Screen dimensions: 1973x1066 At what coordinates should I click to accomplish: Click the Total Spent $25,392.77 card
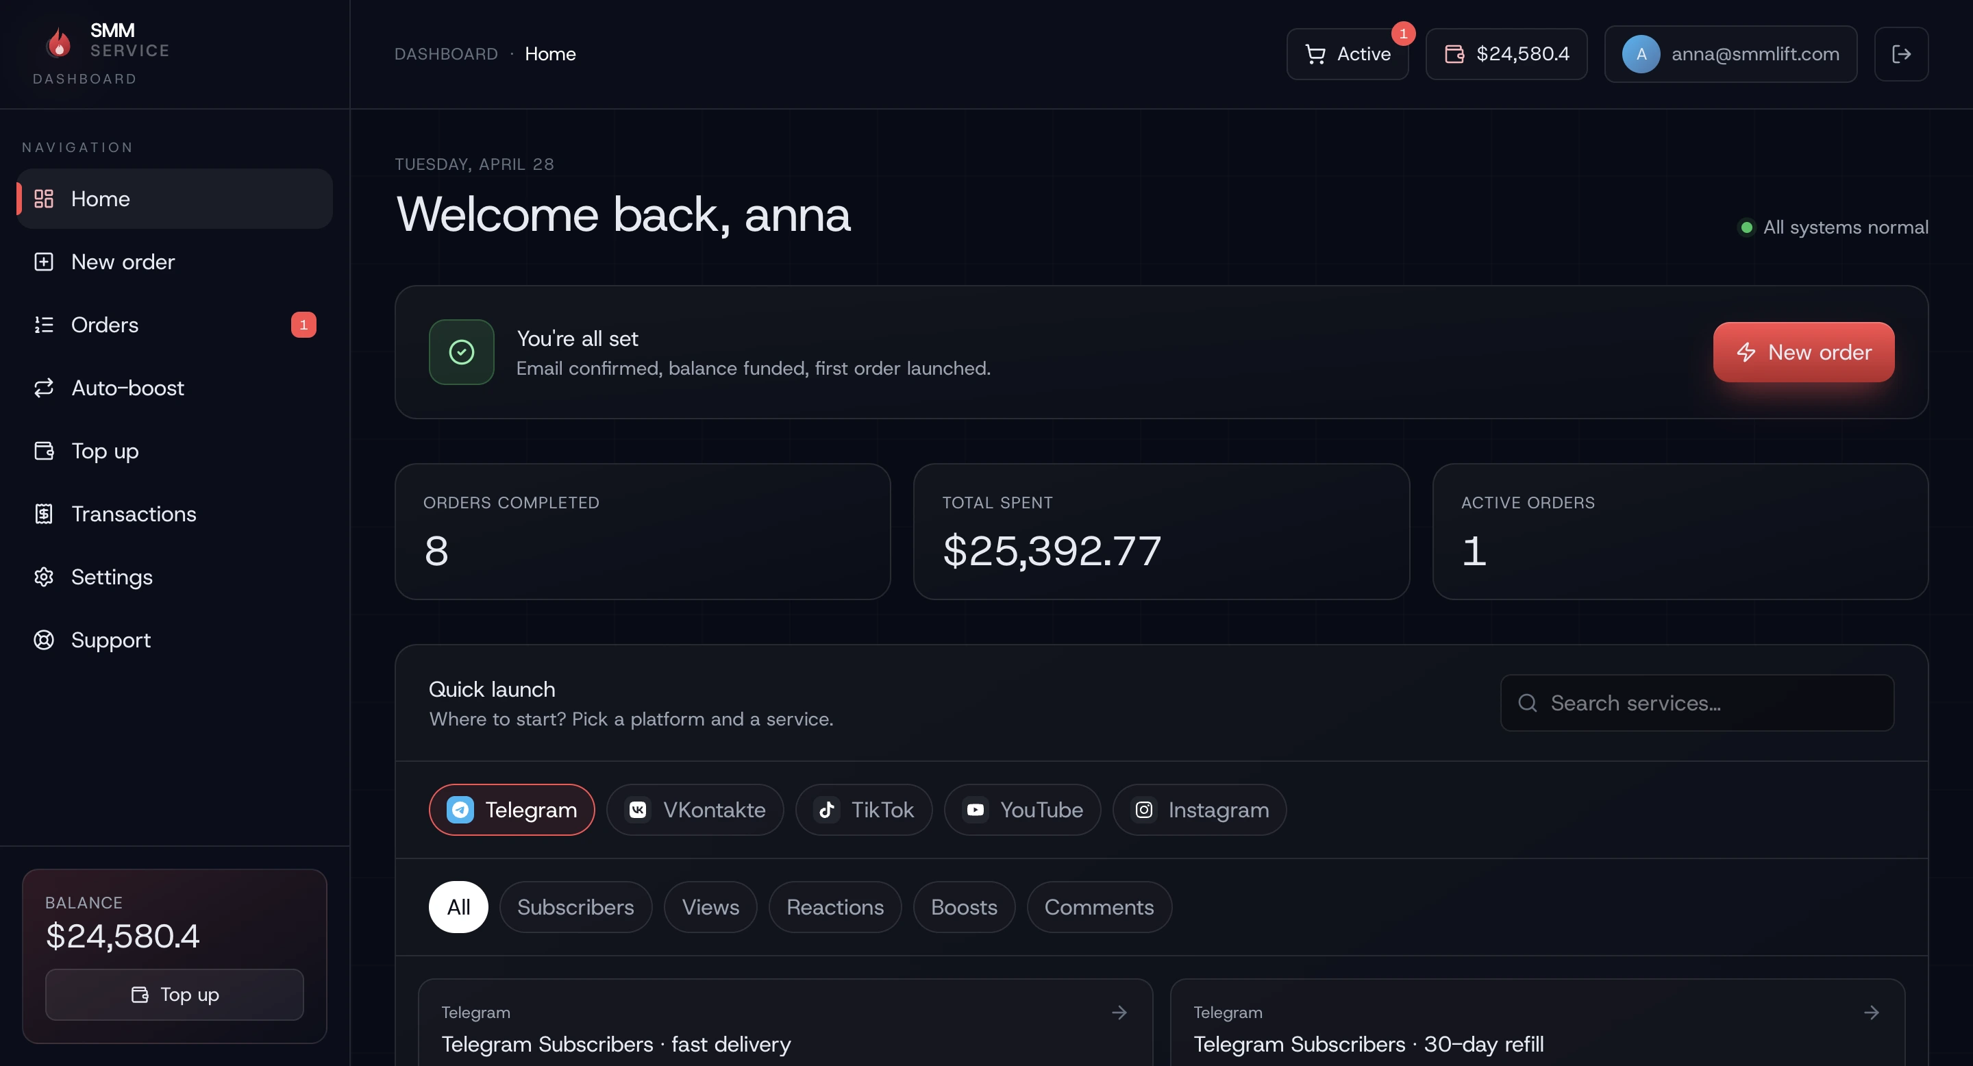(1161, 532)
